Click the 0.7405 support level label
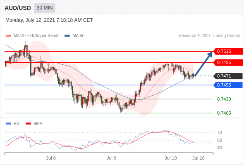Image resolution: width=244 pixels, height=165 pixels. (x=224, y=113)
